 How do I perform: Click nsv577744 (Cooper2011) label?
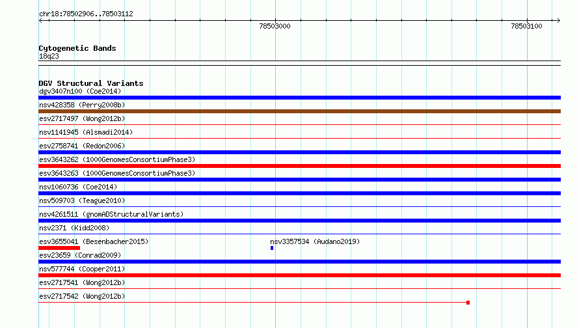82,269
